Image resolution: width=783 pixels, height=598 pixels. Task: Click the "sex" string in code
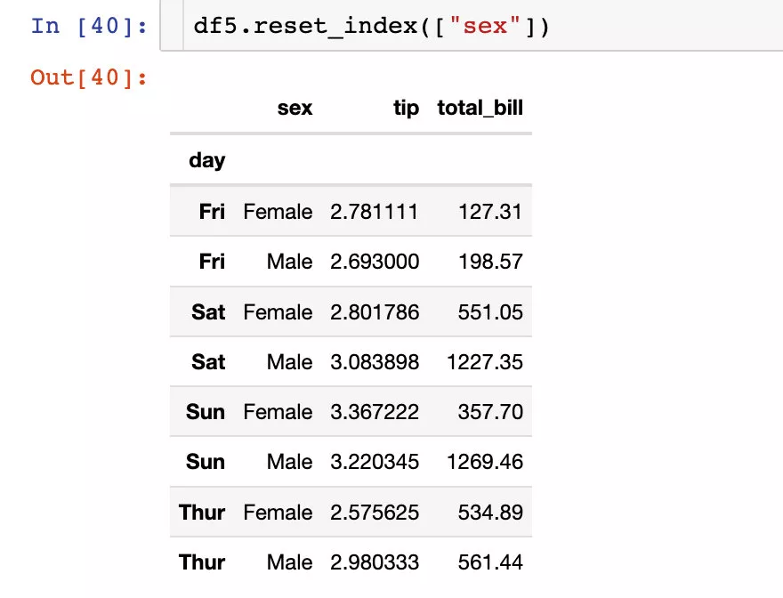[x=485, y=26]
